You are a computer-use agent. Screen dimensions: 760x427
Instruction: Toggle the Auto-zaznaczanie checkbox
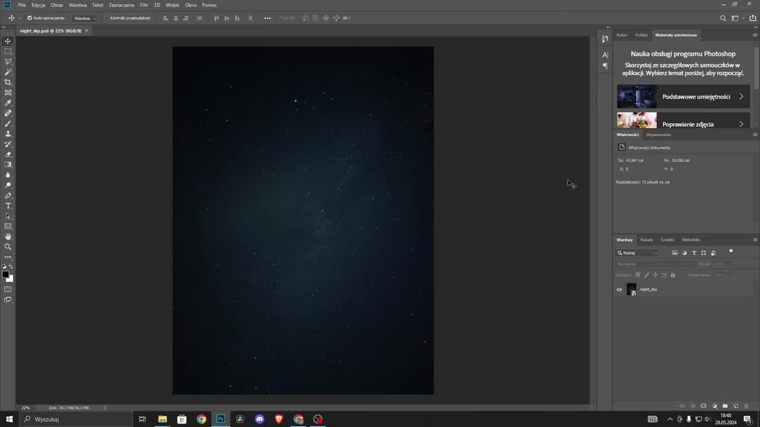[x=30, y=18]
